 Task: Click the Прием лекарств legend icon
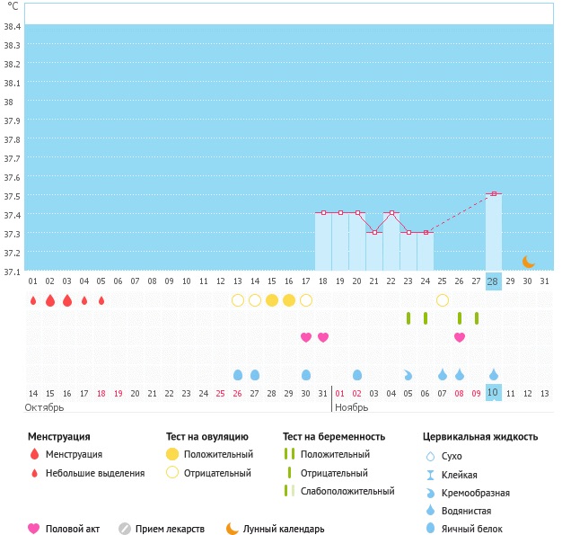pos(125,529)
